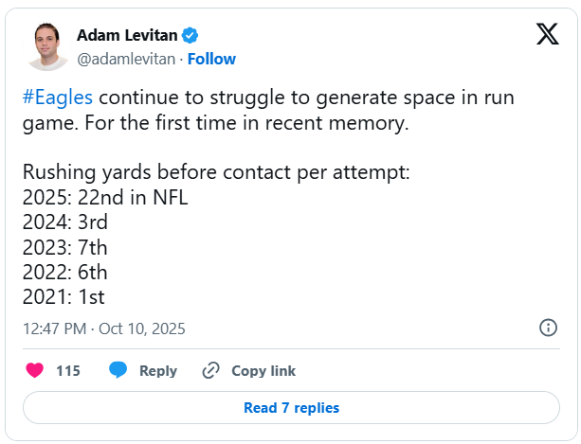Follow Adam Levitan via the Follow link
581x444 pixels.
(x=211, y=59)
